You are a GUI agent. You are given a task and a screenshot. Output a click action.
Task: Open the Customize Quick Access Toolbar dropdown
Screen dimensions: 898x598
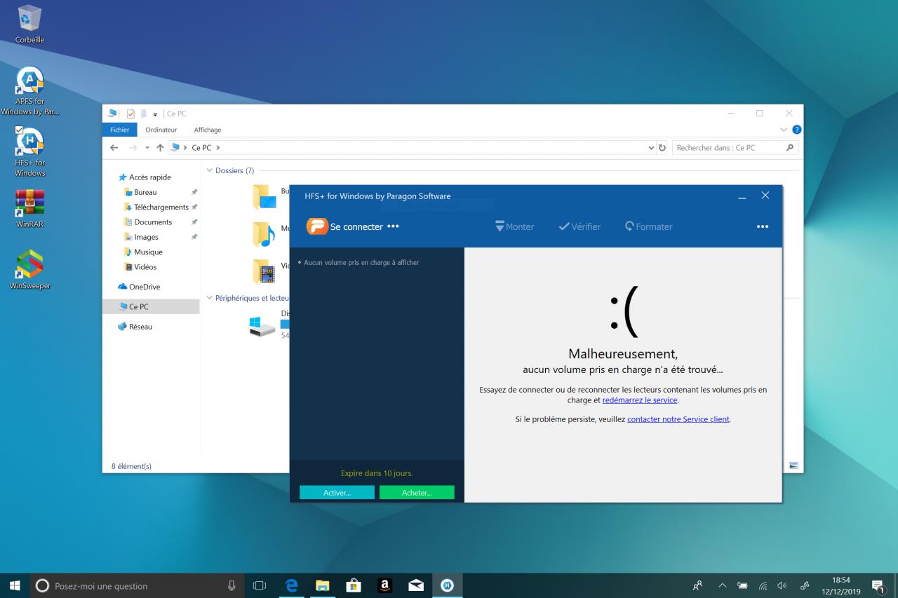point(155,114)
